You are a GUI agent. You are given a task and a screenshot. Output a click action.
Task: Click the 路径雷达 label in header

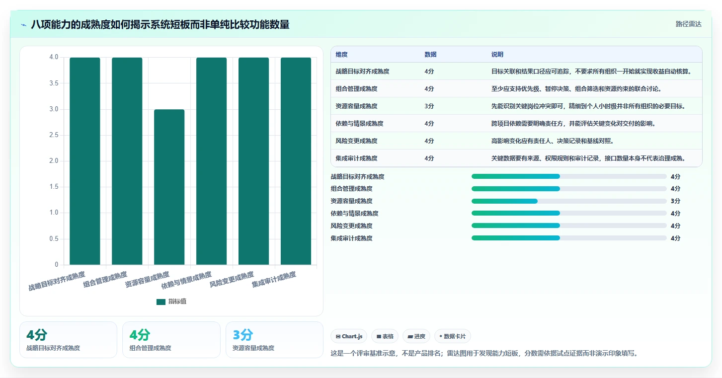coord(688,24)
